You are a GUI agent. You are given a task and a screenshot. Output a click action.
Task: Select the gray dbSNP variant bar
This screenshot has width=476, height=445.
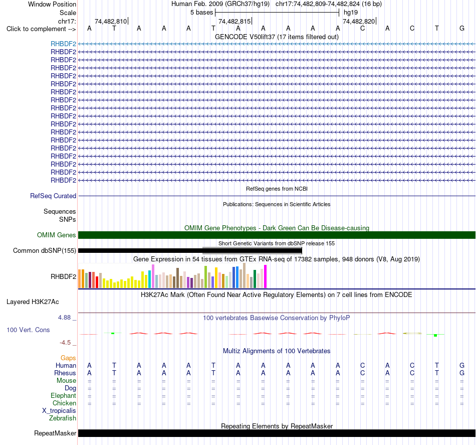[252, 250]
